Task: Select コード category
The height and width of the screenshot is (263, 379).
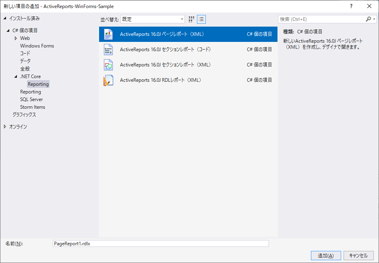Action: coord(25,54)
